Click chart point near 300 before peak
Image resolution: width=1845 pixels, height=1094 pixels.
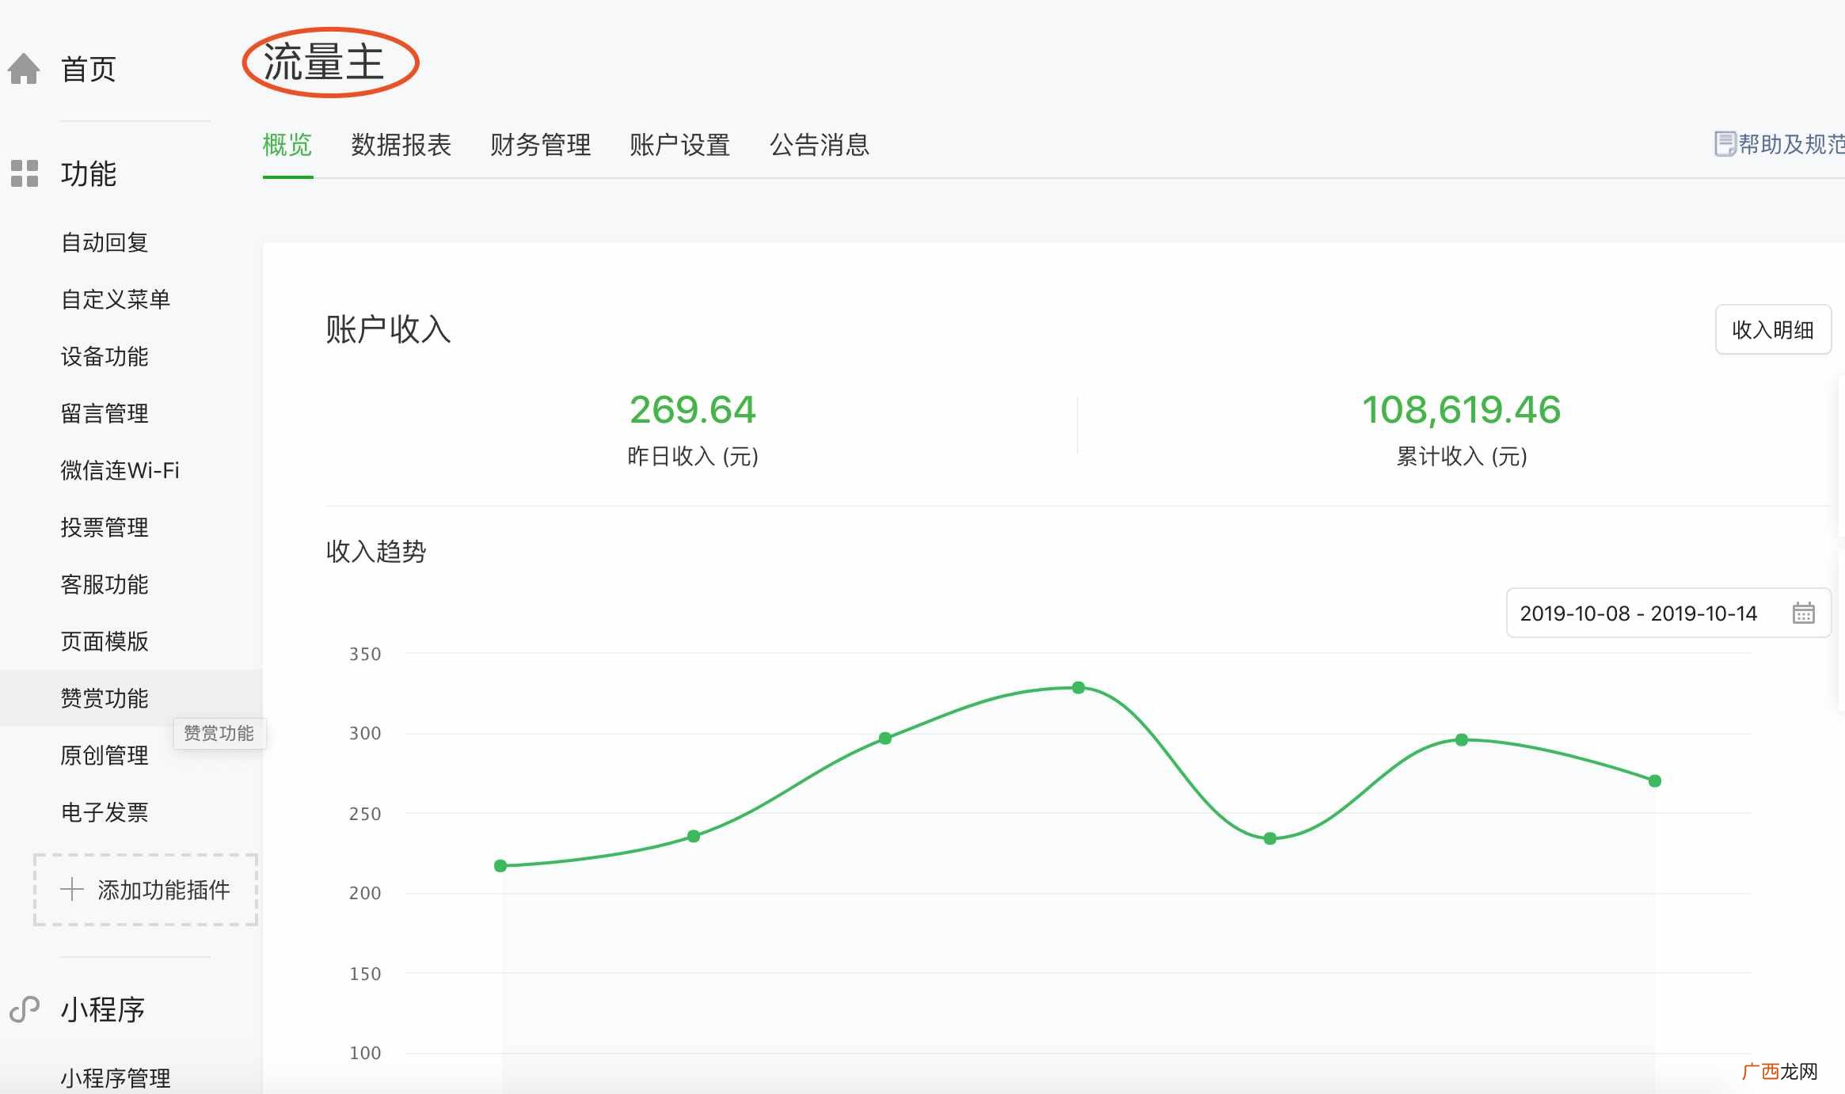tap(885, 738)
